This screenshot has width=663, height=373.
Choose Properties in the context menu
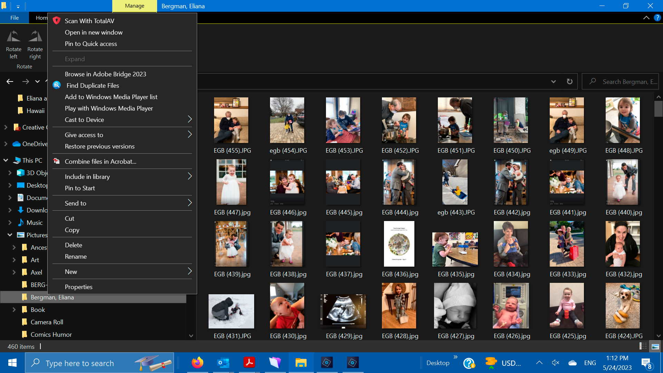click(x=79, y=287)
